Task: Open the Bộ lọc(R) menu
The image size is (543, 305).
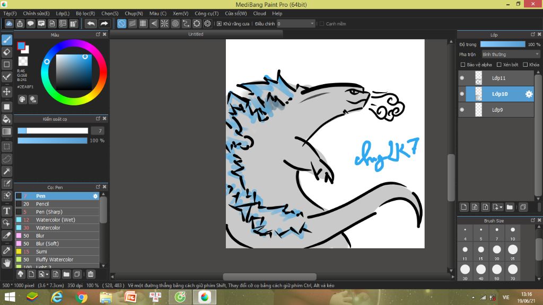Action: (x=85, y=13)
